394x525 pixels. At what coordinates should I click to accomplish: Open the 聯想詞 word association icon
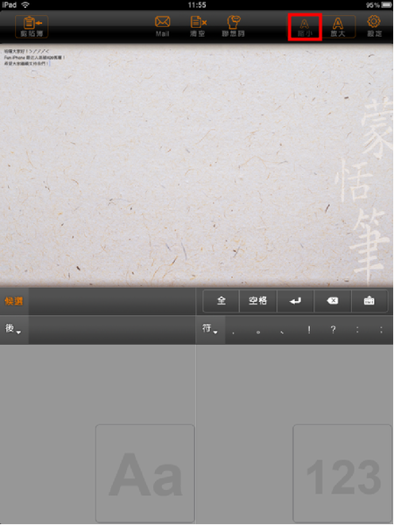coord(234,26)
